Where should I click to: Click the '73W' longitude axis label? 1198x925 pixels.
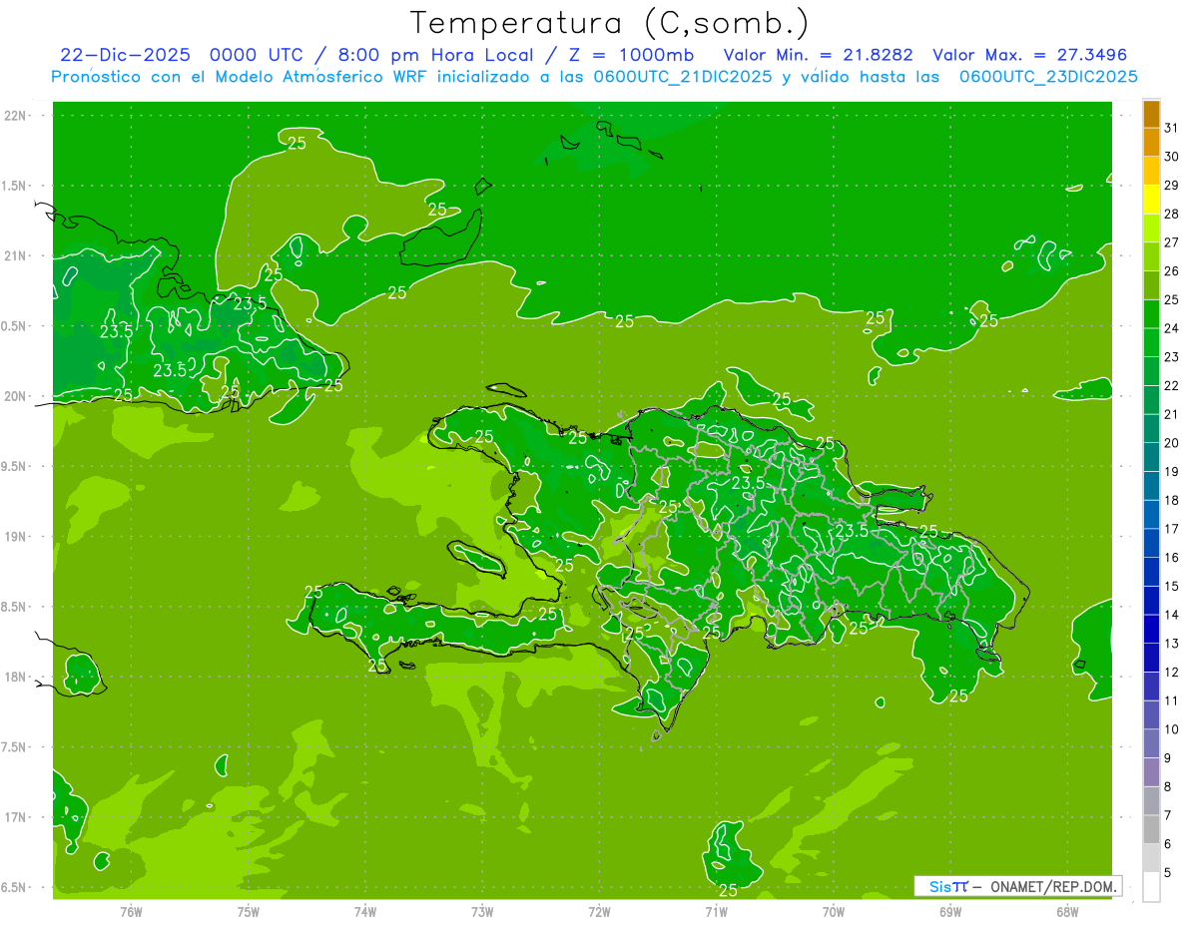(x=482, y=912)
